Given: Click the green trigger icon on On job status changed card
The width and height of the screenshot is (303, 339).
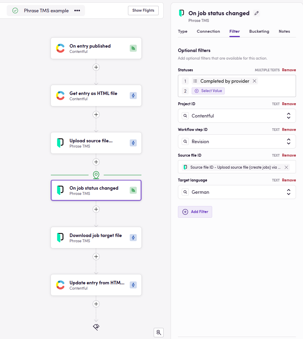Looking at the screenshot, I should (133, 190).
